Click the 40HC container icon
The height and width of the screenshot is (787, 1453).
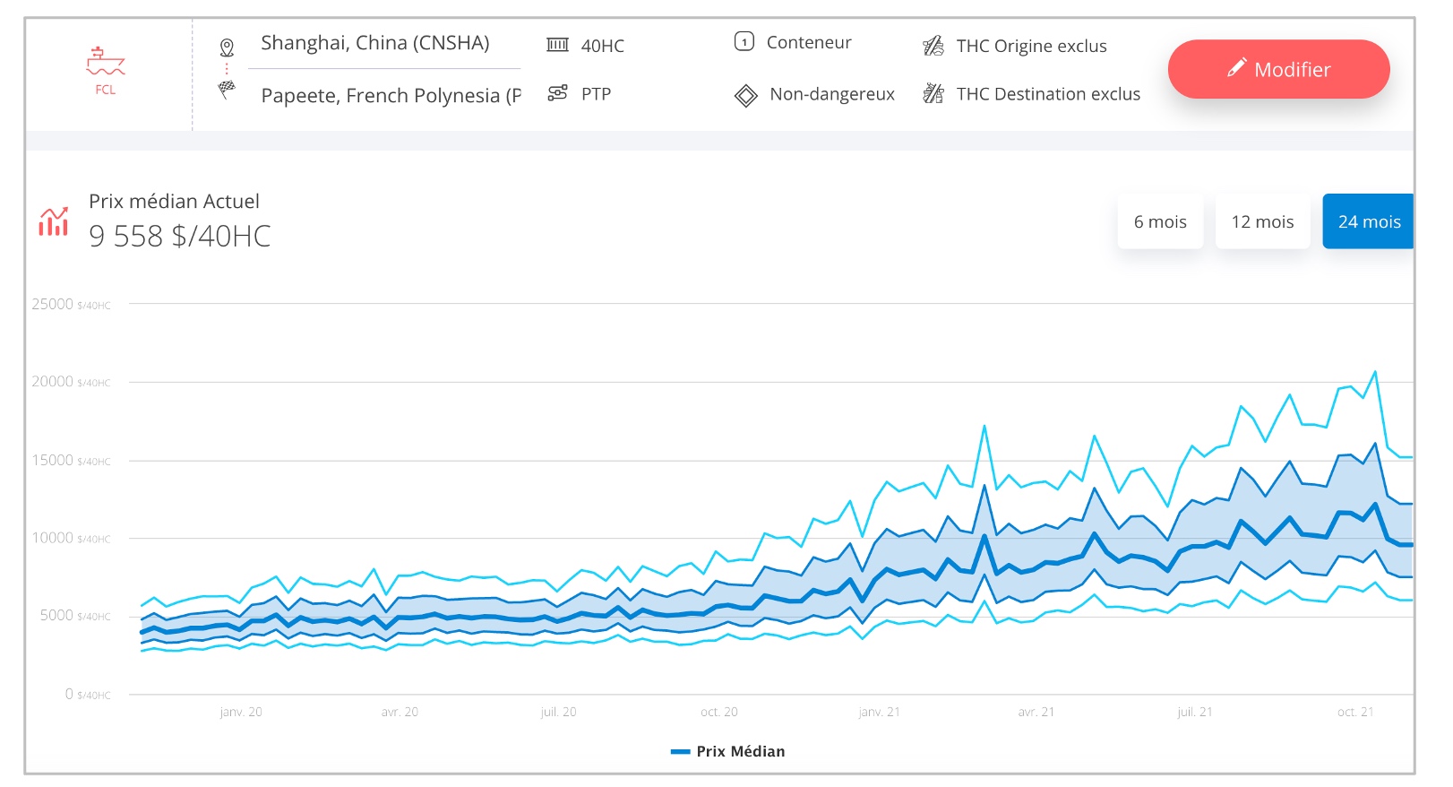[x=557, y=45]
